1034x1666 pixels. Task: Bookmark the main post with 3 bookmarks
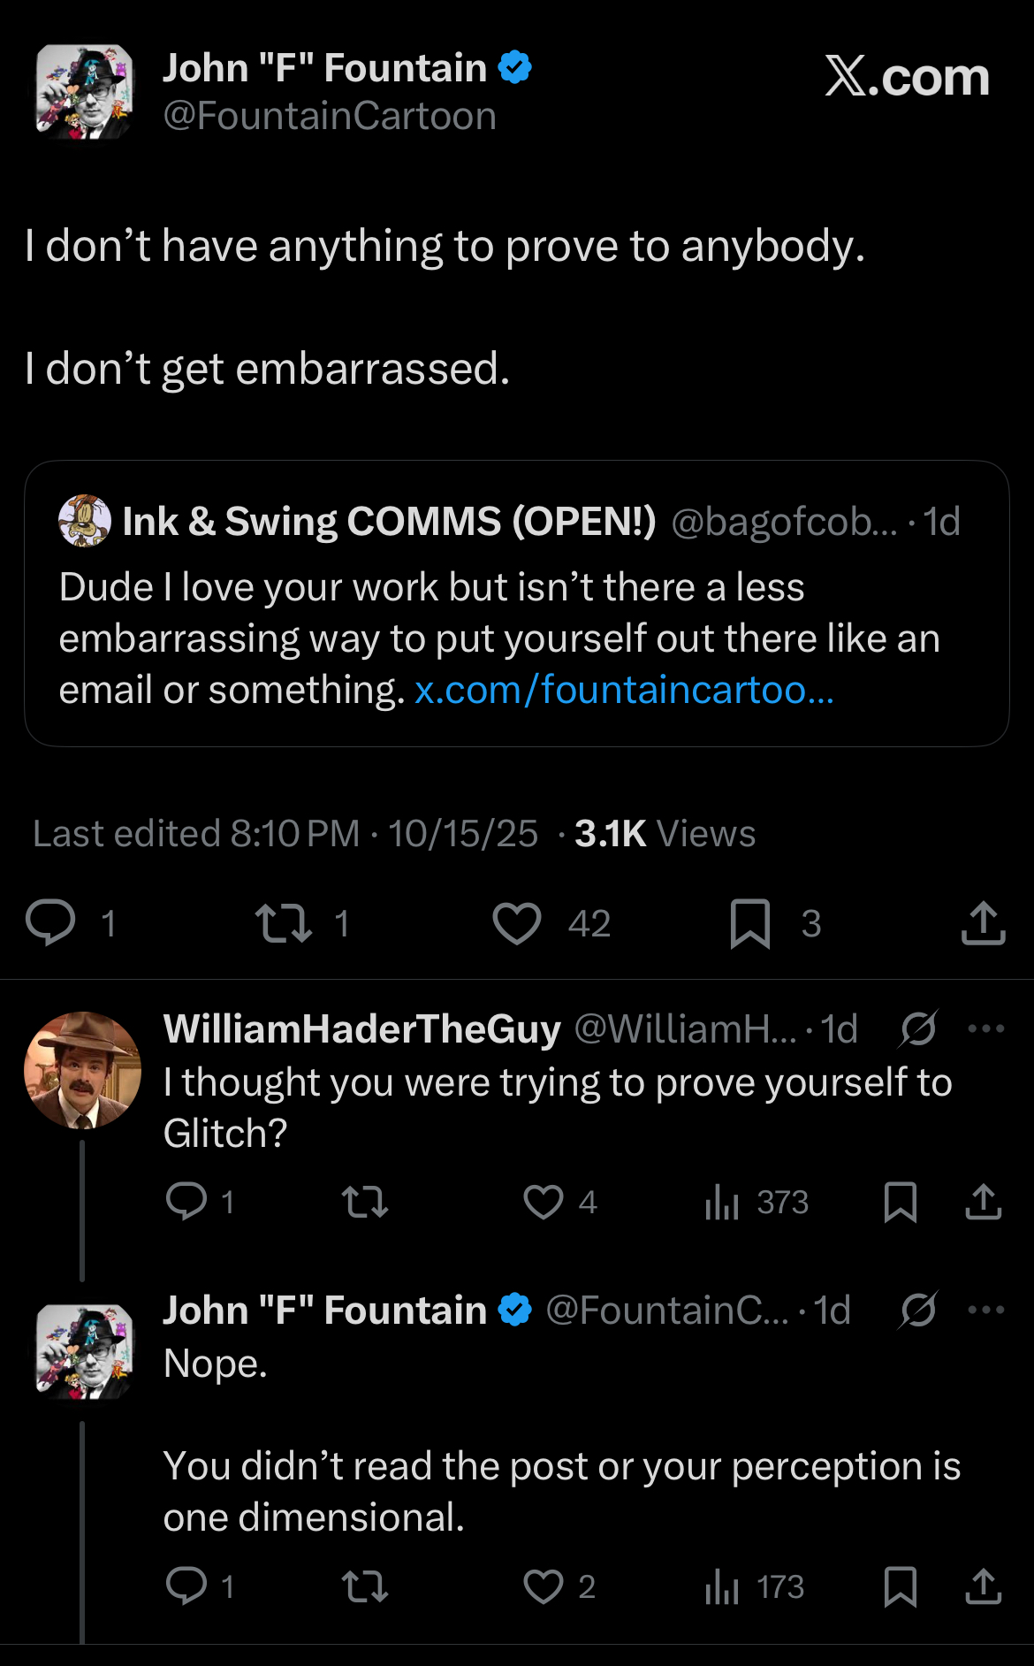[750, 923]
